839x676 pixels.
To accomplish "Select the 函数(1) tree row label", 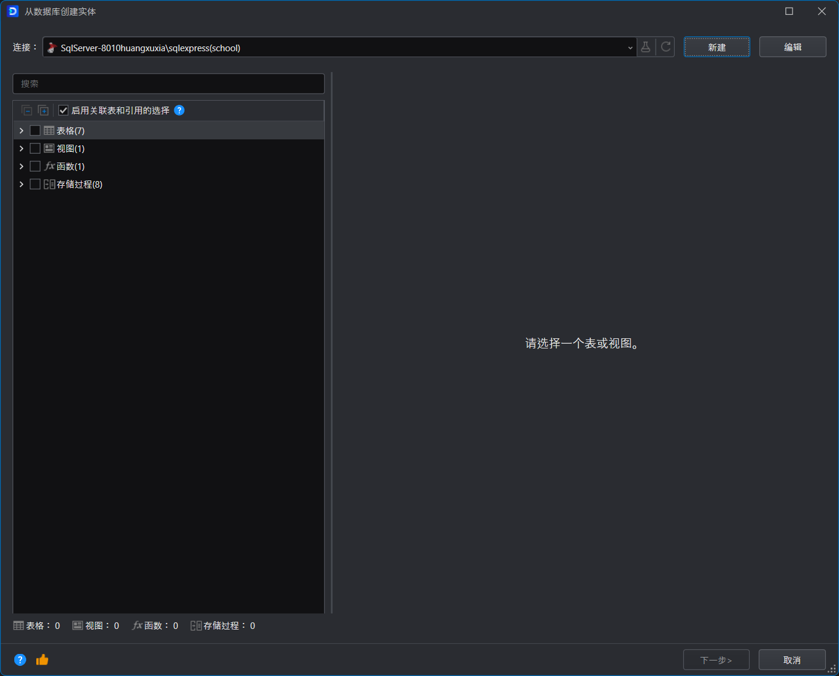I will point(70,166).
